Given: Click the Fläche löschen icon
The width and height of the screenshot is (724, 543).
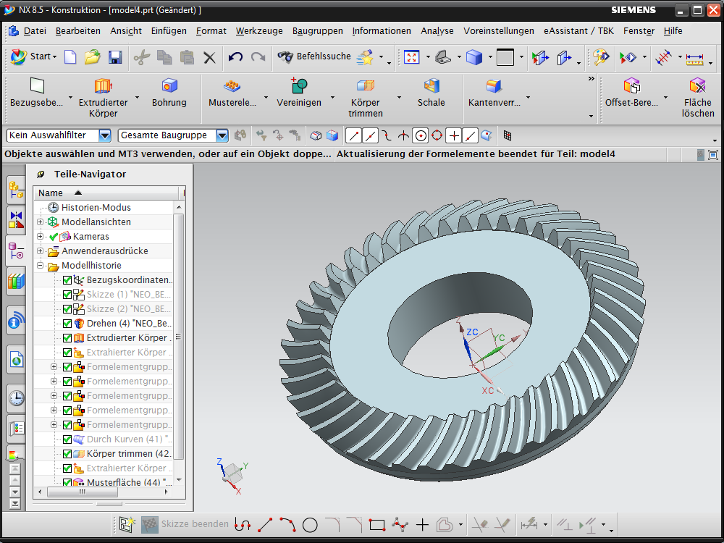Looking at the screenshot, I should pos(697,87).
